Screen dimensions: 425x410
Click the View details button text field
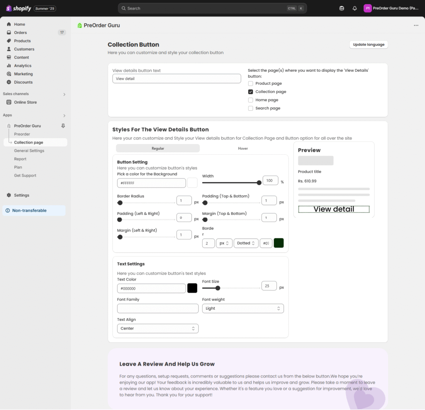point(176,78)
